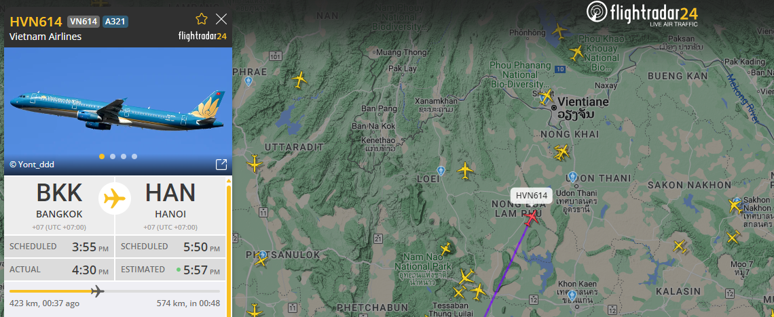Favorite flight HVN614 with the star icon
This screenshot has width=774, height=317.
coord(202,19)
